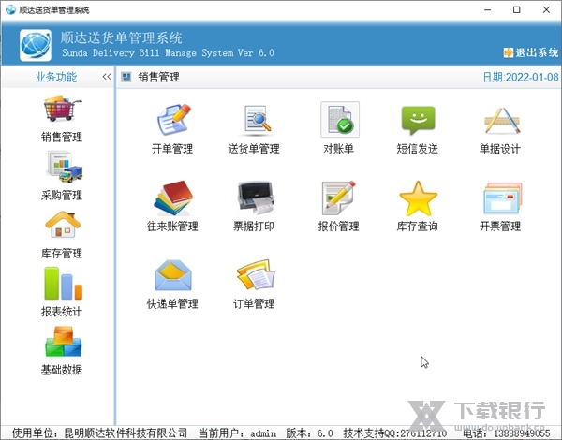Select 采购管理 truck icon in sidebar
The image size is (562, 440).
coord(65,167)
